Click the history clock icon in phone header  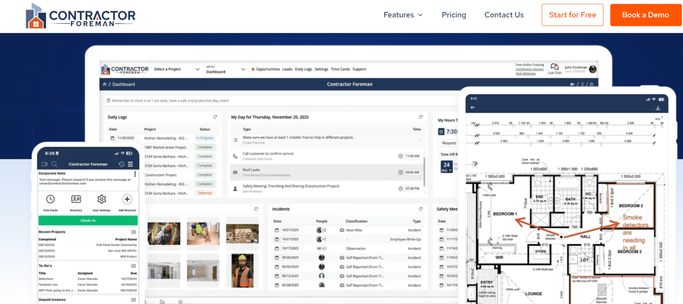pos(121,164)
